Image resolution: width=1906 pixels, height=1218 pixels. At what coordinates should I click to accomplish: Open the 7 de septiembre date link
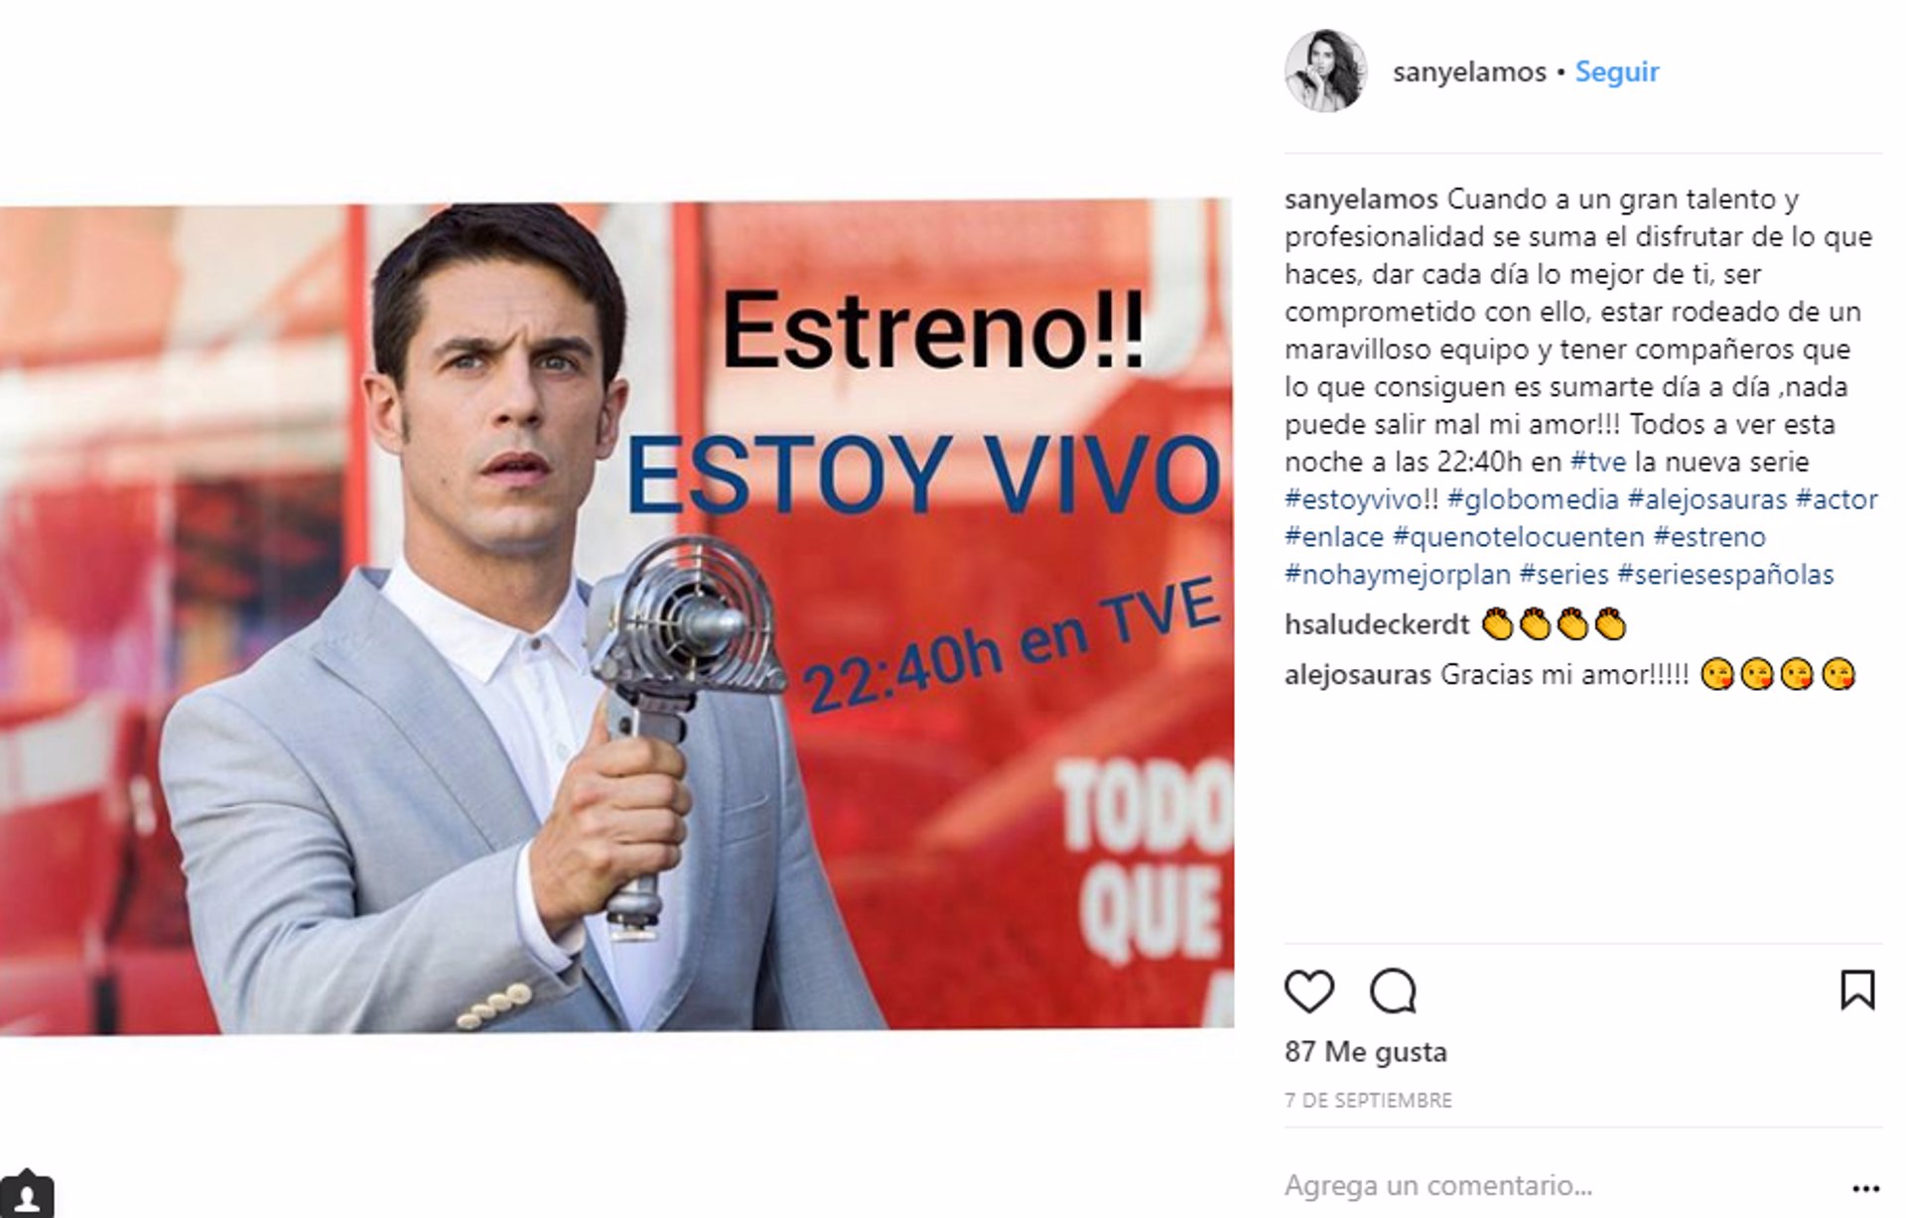1368,1100
